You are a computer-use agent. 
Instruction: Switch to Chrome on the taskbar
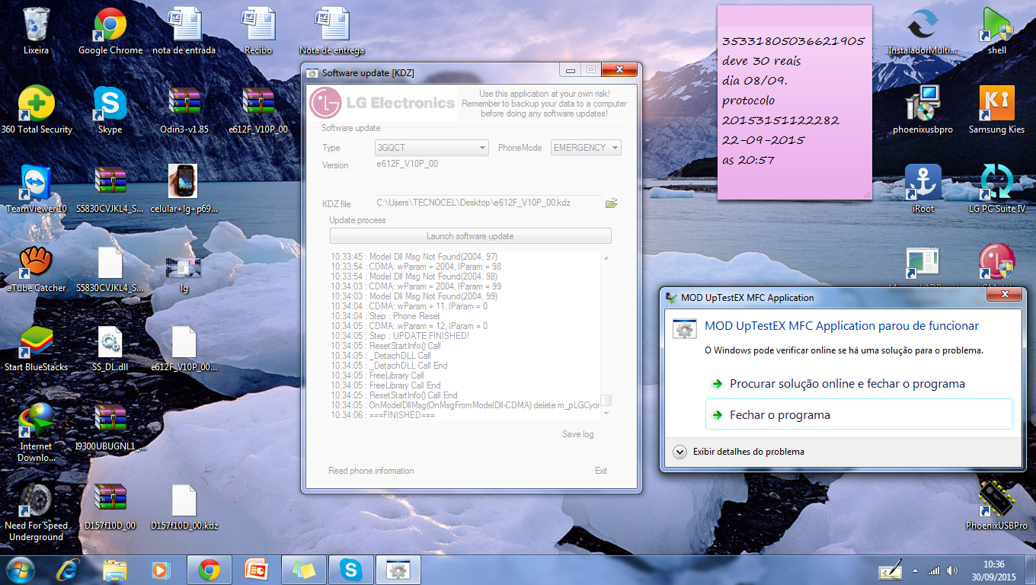coord(209,570)
